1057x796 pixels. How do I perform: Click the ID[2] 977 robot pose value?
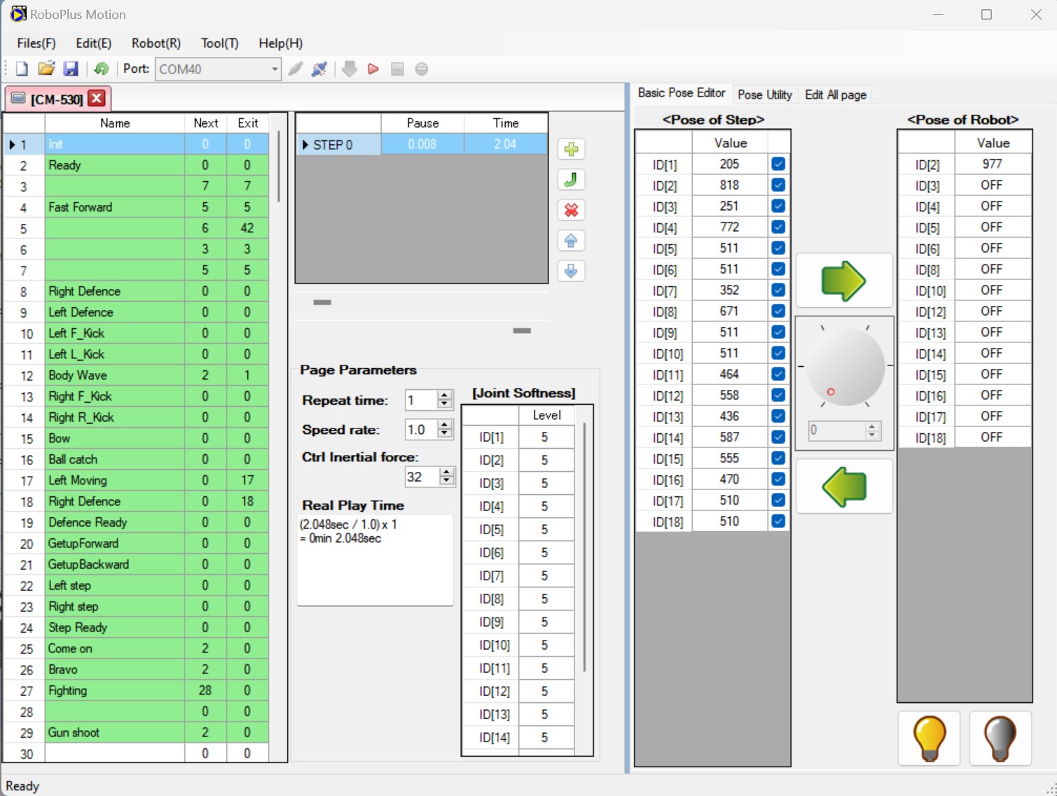992,164
